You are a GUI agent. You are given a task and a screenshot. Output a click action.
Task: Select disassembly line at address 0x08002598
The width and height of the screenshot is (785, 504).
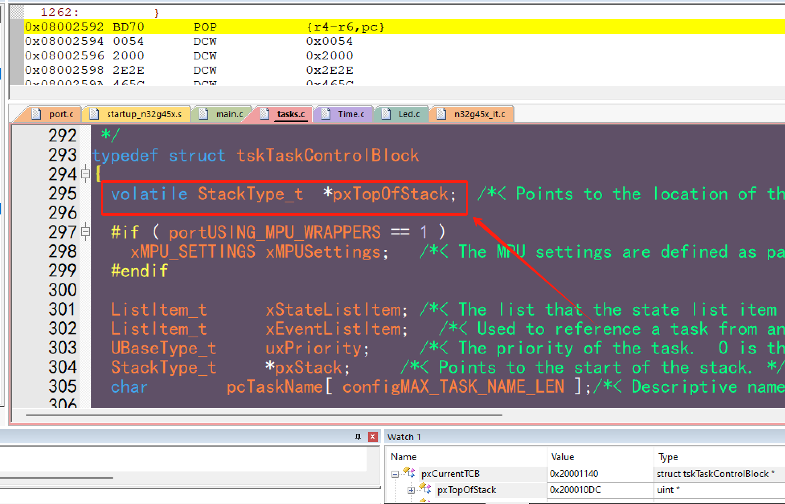(404, 70)
